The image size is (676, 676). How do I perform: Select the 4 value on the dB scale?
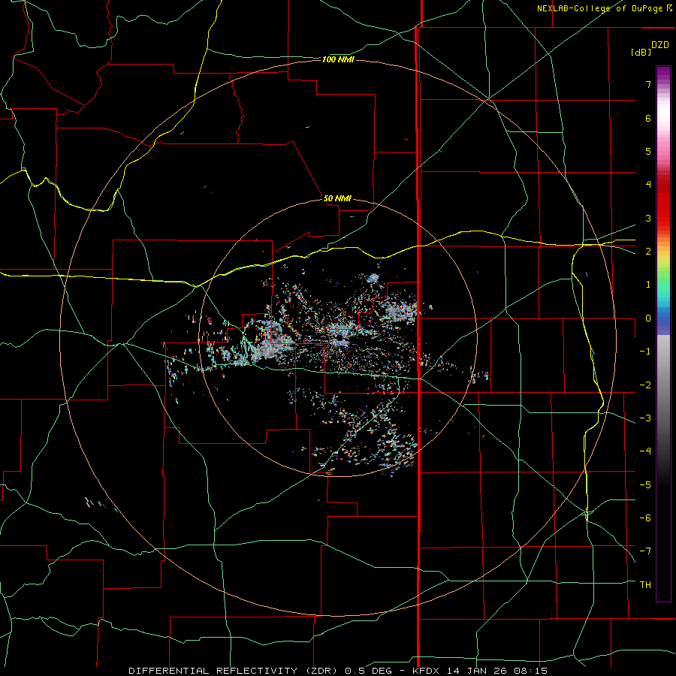(x=648, y=185)
